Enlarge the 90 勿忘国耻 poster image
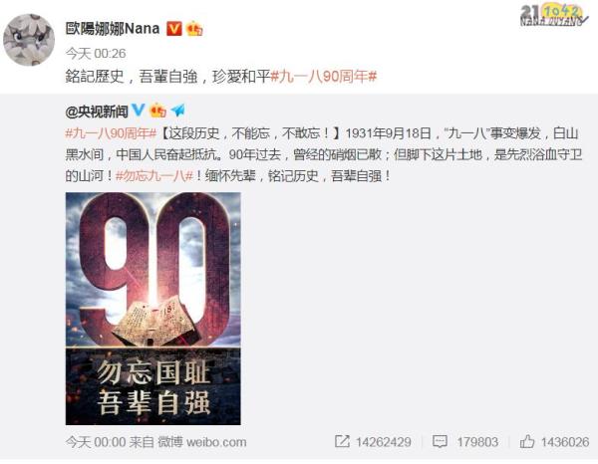This screenshot has height=464, width=598. (x=152, y=309)
